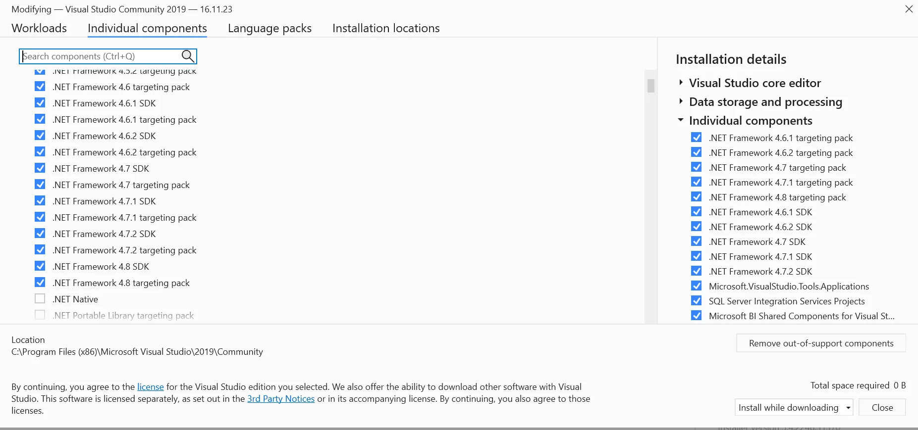Viewport: 918px width, 430px height.
Task: Toggle .NET Framework 4.6.2 targeting pack in list
Action: 40,152
